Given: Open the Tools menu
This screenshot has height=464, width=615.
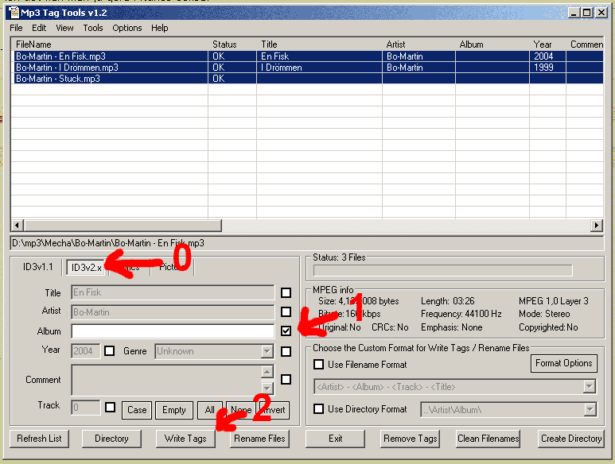Looking at the screenshot, I should [x=93, y=28].
